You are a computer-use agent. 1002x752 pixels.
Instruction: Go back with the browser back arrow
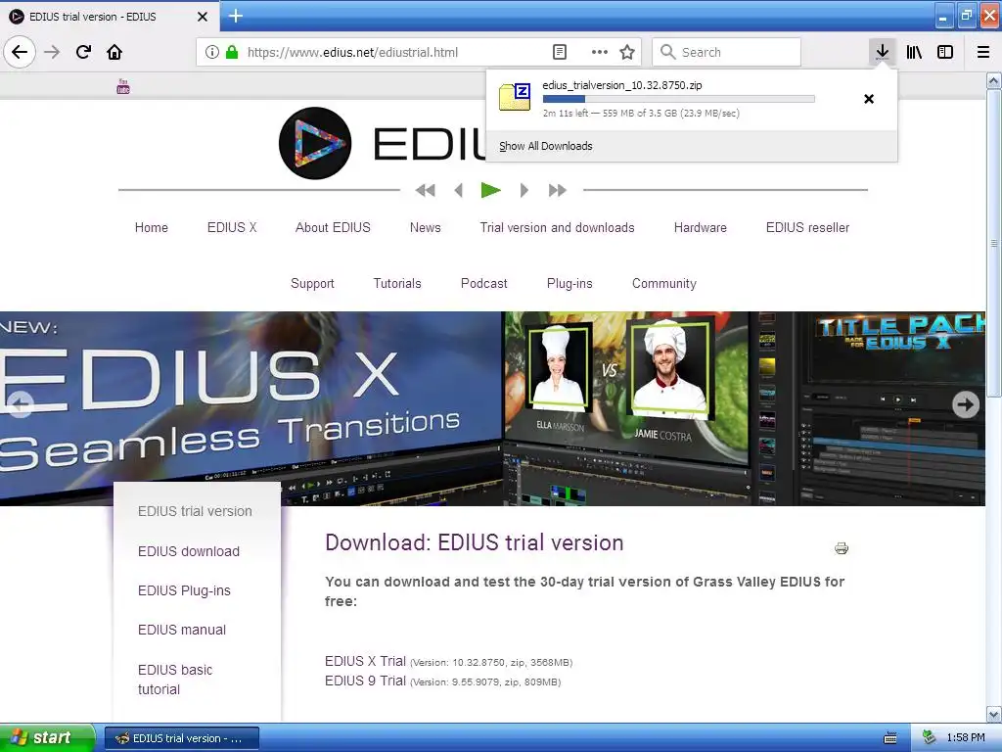coord(20,52)
